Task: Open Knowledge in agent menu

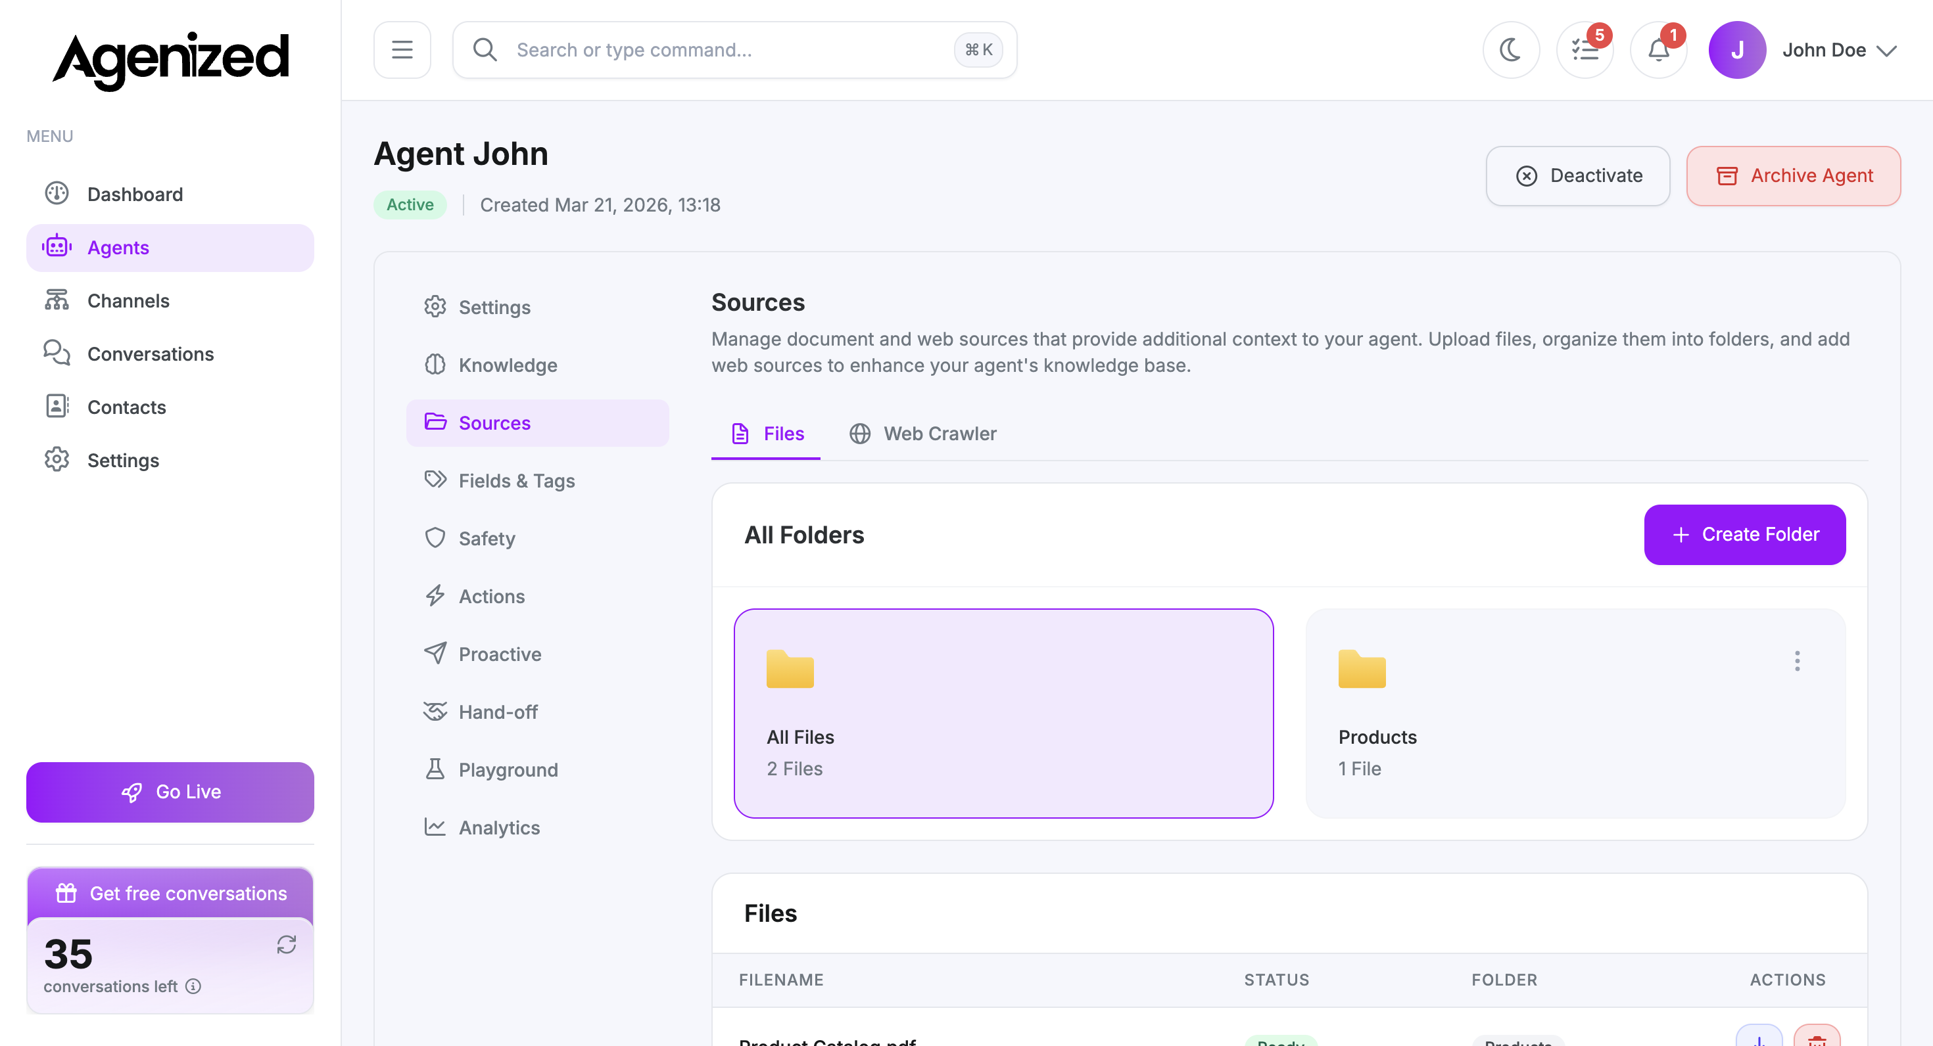Action: 508,365
